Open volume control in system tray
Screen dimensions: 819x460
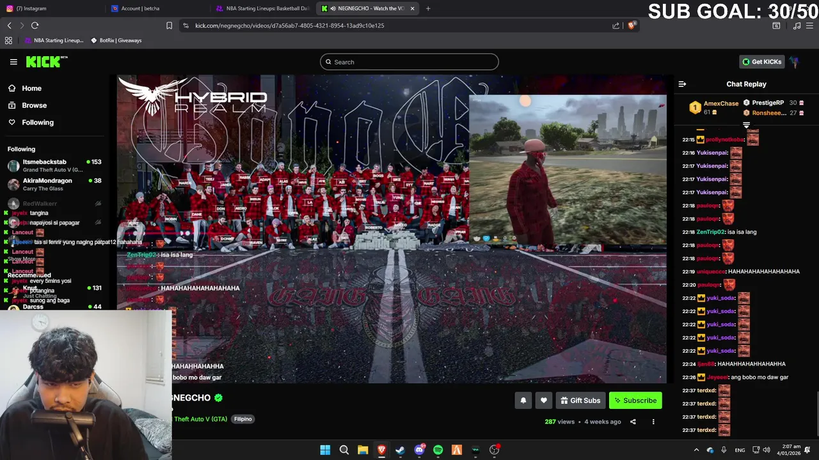[x=767, y=450]
